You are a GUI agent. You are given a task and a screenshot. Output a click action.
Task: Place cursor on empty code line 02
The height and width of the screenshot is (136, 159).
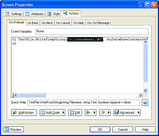(77, 43)
